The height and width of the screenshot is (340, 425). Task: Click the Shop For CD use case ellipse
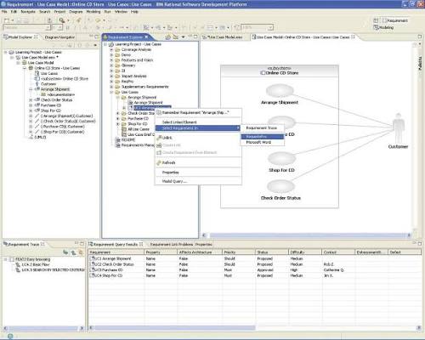(281, 158)
